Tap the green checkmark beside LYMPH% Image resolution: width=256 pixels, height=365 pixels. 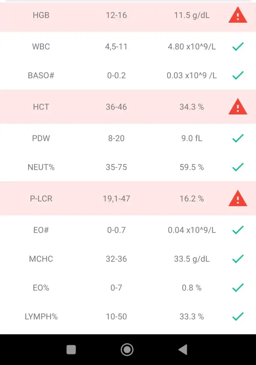point(238,317)
